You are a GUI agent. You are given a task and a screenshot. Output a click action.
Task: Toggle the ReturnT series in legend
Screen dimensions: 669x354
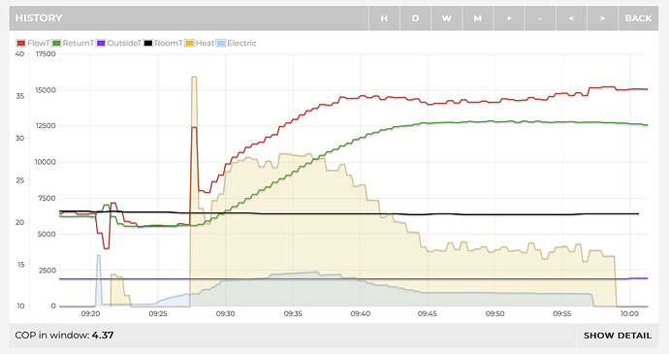[73, 43]
